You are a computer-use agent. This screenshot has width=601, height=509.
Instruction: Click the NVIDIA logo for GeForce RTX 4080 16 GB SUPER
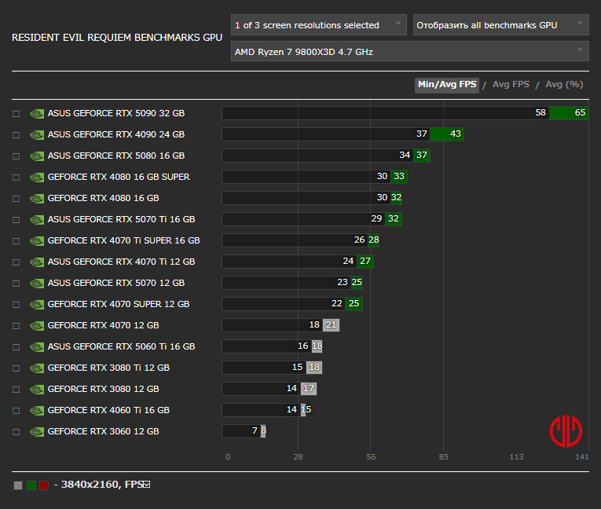37,177
